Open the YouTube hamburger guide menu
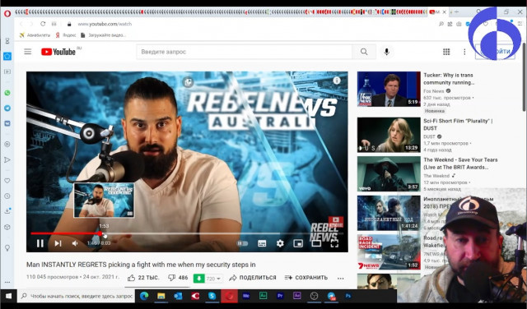The width and height of the screenshot is (527, 309). (27, 52)
